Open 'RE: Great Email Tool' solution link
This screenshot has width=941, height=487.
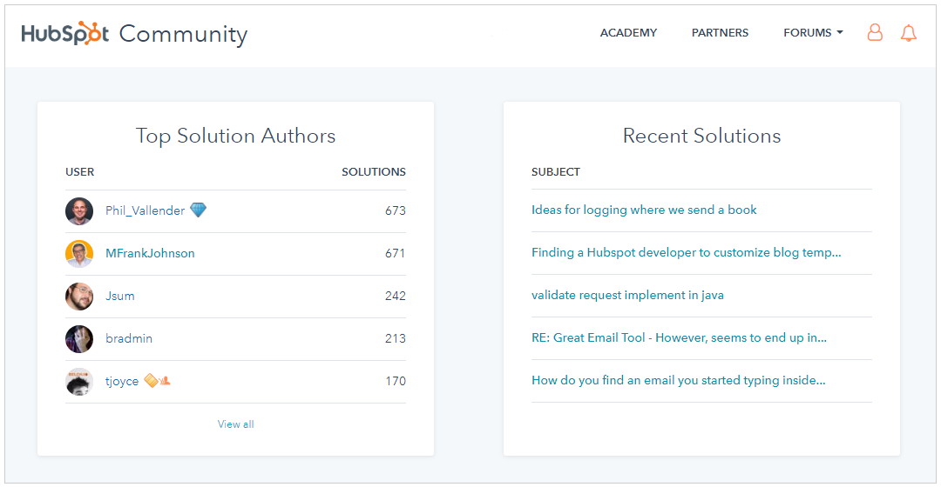679,337
